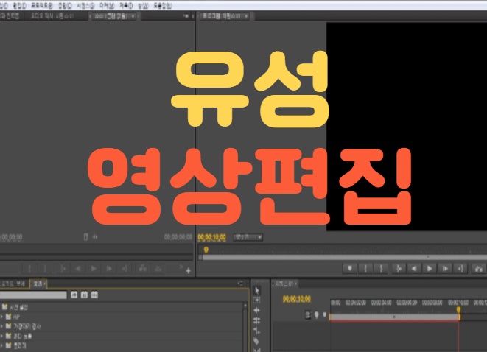Go to In point in Source monitor

[x=63, y=269]
